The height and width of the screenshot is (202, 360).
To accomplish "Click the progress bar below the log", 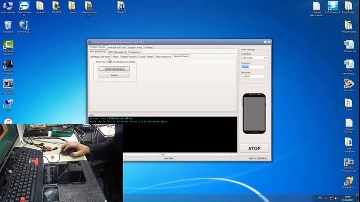I will click(163, 155).
